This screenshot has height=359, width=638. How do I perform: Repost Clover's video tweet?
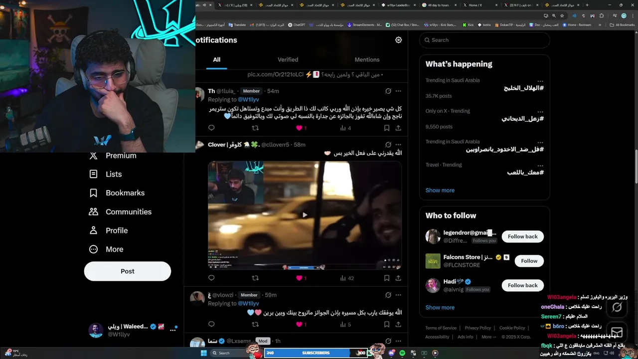[x=255, y=278]
